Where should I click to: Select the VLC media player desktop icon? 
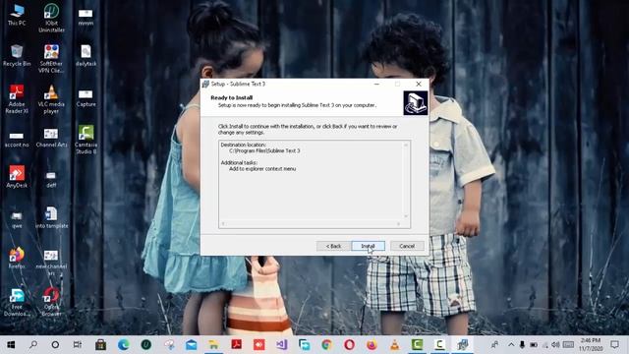point(51,99)
